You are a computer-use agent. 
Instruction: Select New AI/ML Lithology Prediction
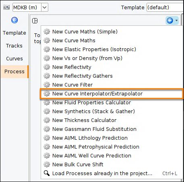click(112, 138)
